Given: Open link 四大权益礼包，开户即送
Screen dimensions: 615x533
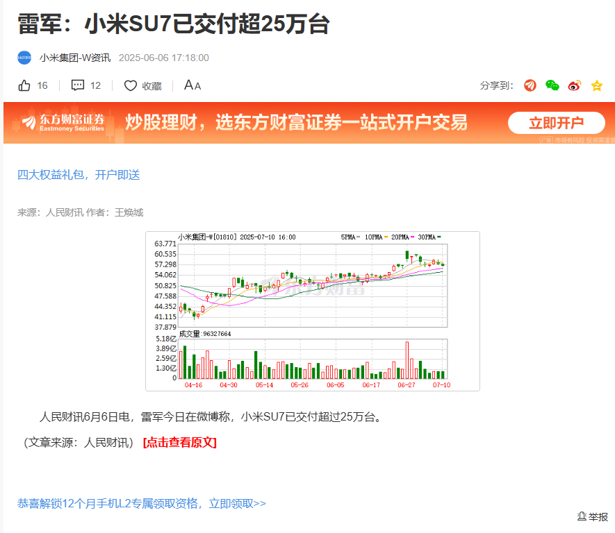Looking at the screenshot, I should click(79, 175).
